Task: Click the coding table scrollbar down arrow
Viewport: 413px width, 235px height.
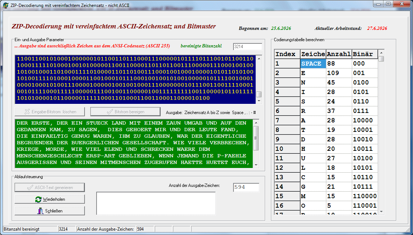Action: point(381,211)
